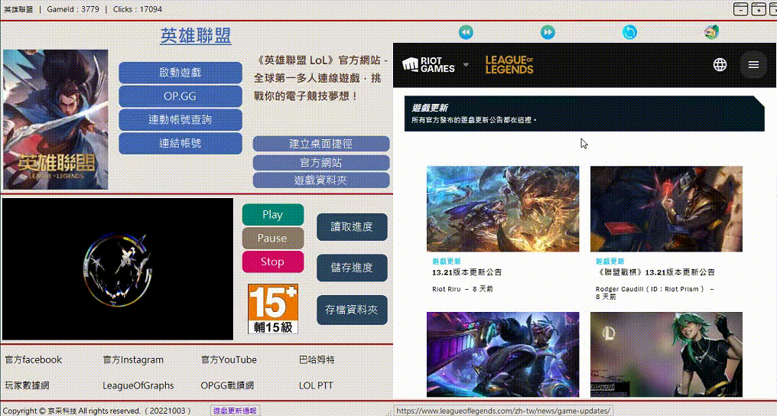This screenshot has height=416, width=777.
Task: Click the 遊戲更新 page header banner
Action: click(584, 113)
